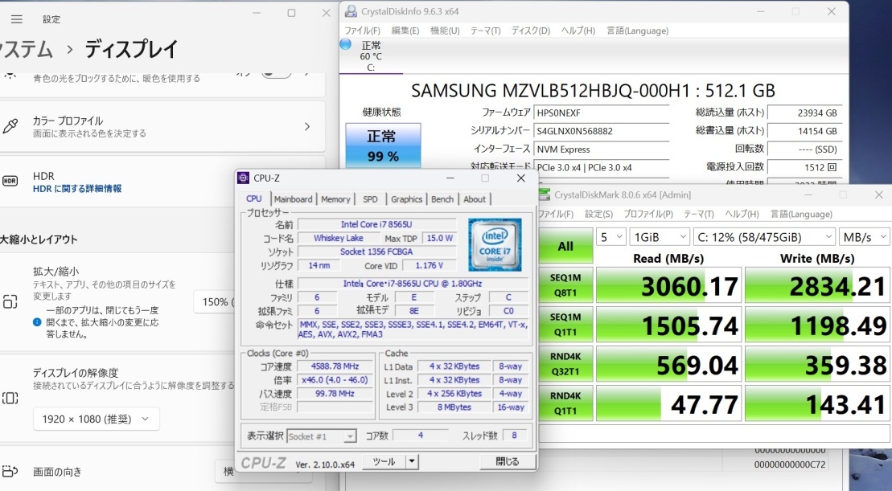
Task: Click the serial number field S4GLNX0N568882
Action: (602, 131)
